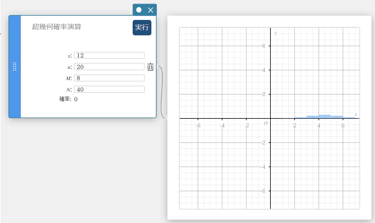Image resolution: width=375 pixels, height=223 pixels.
Task: Select the n input field containing 20
Action: 109,67
